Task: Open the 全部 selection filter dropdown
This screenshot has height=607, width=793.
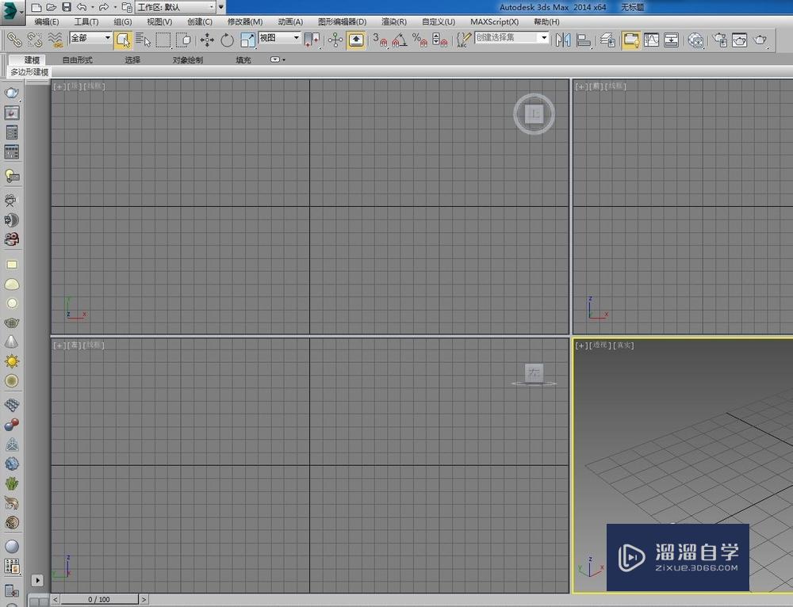Action: pos(105,37)
